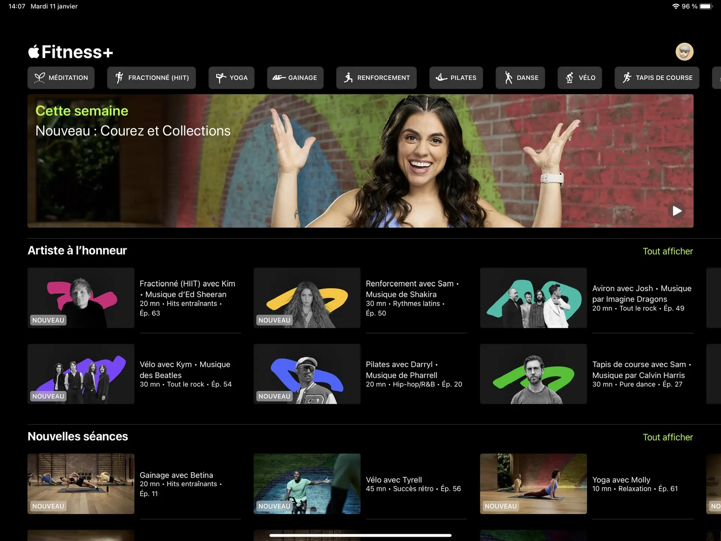The width and height of the screenshot is (721, 541).
Task: Open the Yoga workout category
Action: coord(231,78)
